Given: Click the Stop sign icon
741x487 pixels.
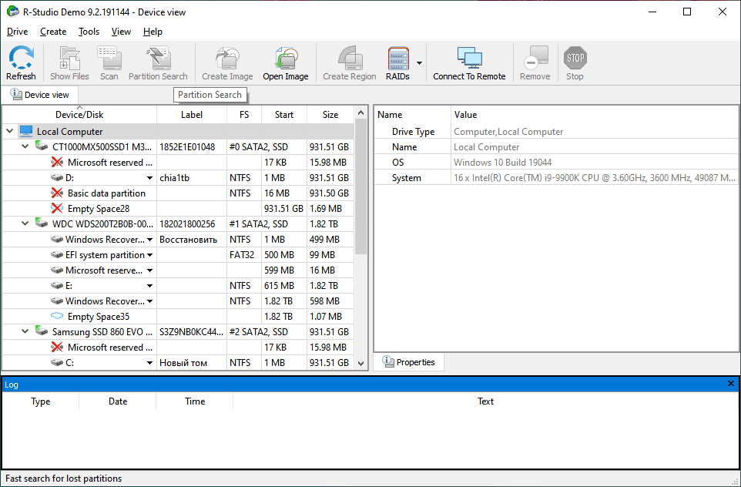Looking at the screenshot, I should pos(575,58).
